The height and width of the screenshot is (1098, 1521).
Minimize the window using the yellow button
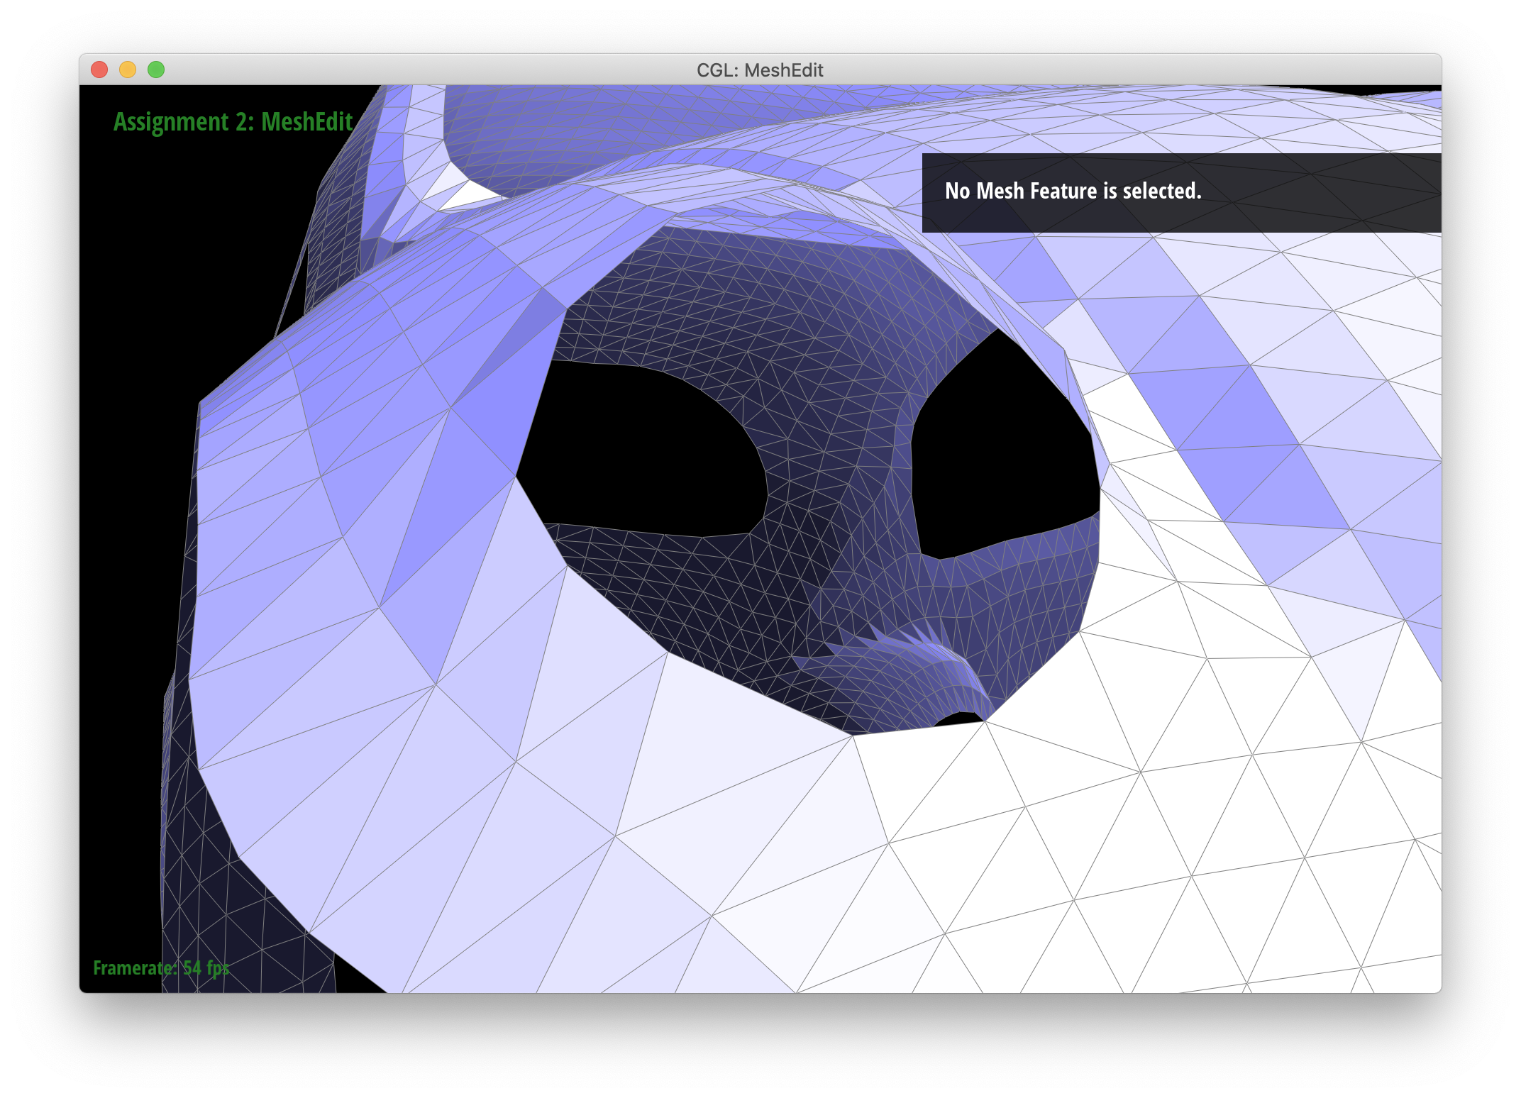point(128,70)
